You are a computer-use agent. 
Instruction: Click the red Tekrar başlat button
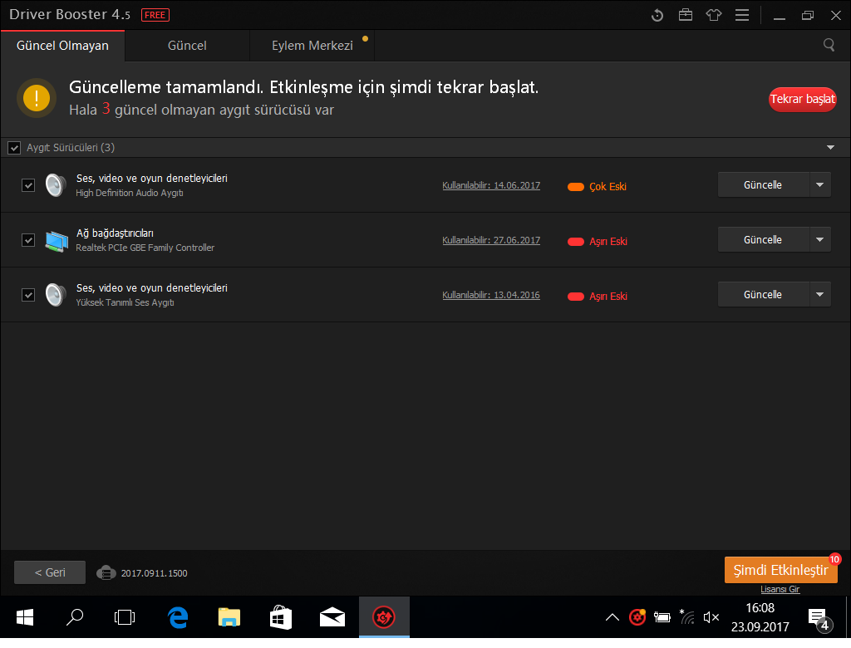(x=802, y=100)
